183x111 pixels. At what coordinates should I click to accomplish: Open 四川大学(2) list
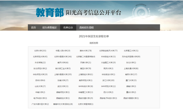tap(108, 92)
